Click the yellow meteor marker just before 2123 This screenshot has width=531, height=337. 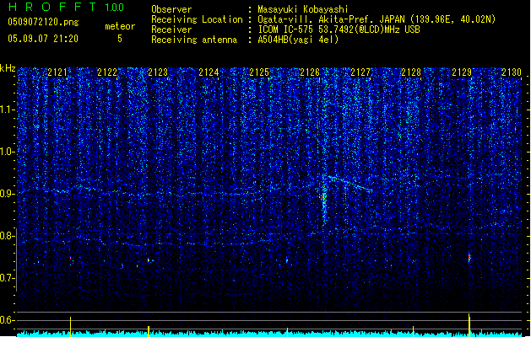[x=149, y=331]
